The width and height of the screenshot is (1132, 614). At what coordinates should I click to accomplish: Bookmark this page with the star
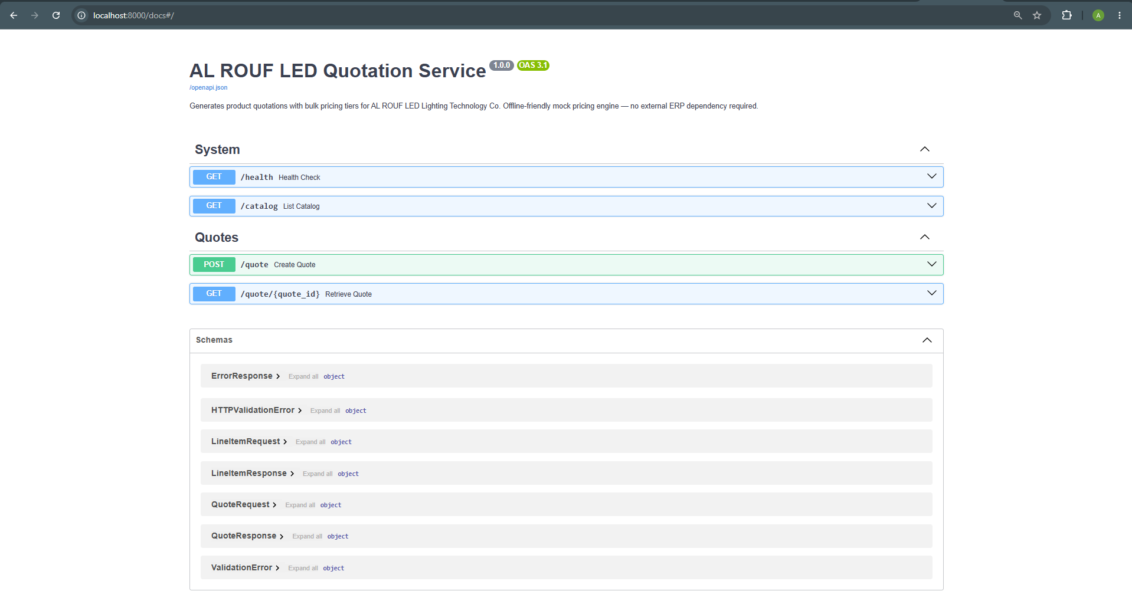(1037, 15)
